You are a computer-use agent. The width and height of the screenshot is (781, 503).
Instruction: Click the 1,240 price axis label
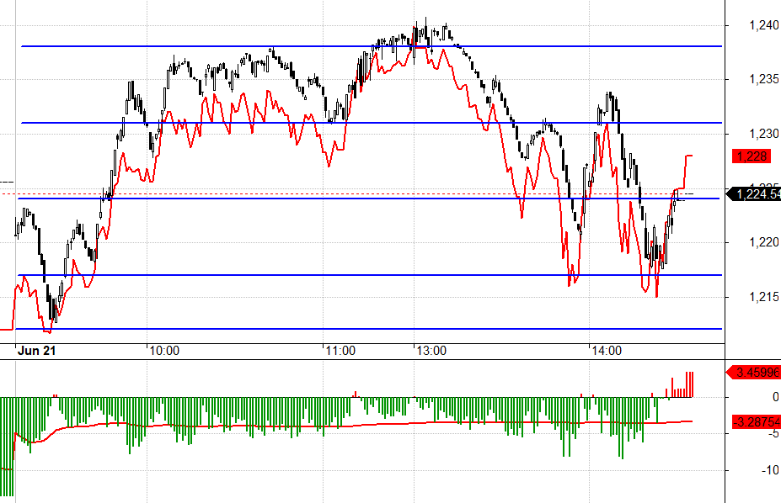[763, 25]
